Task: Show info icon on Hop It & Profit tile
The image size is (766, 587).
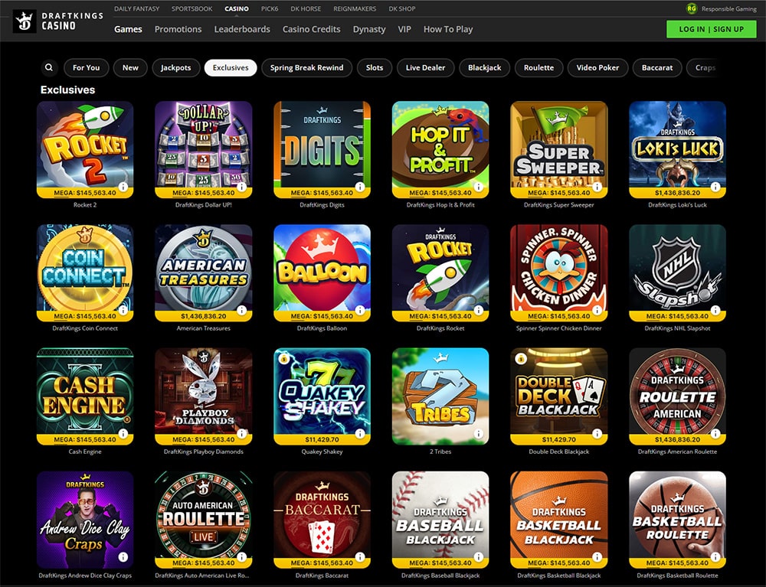Action: click(478, 187)
